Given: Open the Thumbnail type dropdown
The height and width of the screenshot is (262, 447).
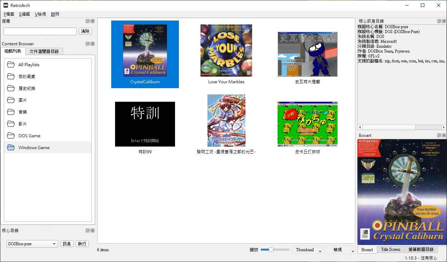Looking at the screenshot, I should (307, 250).
